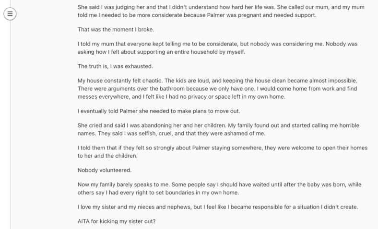This screenshot has width=378, height=229.
Task: Click the paragraph starting 'Now my family barely speaks'
Action: pyautogui.click(x=219, y=189)
